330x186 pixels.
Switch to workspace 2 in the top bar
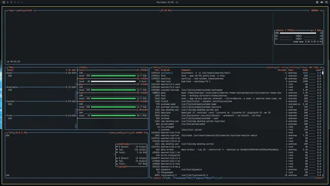[11, 2]
